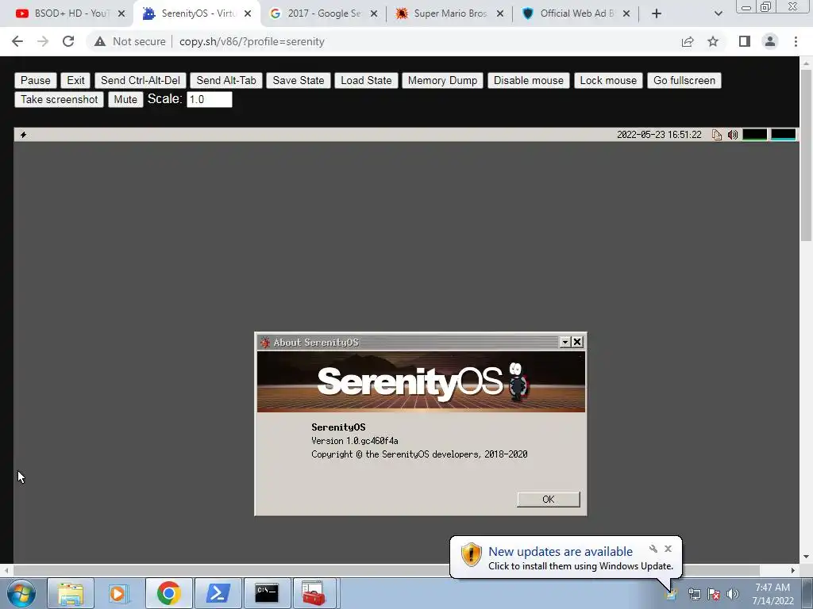Reload the copy.sh page

click(68, 41)
